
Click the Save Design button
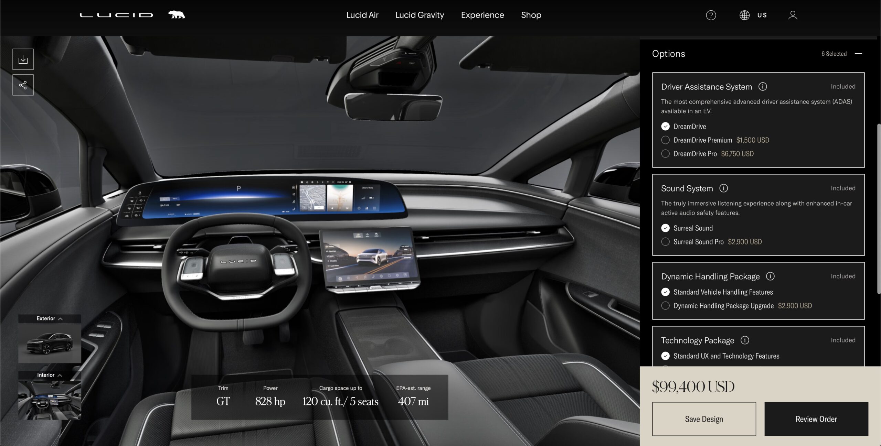point(704,419)
